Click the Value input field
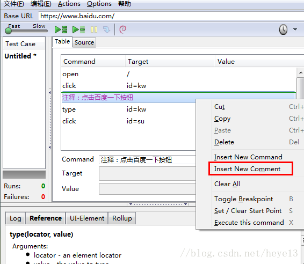The height and width of the screenshot is (264, 304). pyautogui.click(x=147, y=189)
